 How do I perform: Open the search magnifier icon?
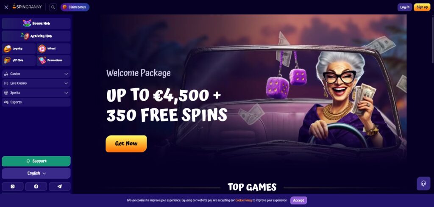[x=53, y=7]
